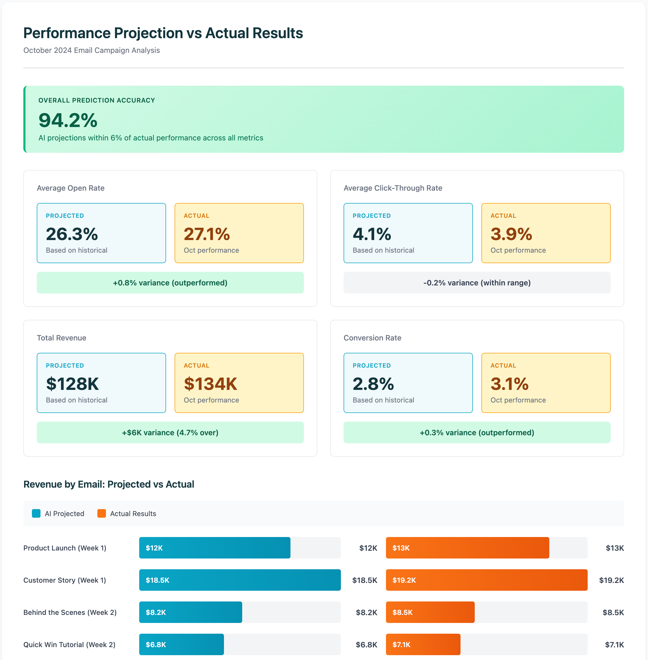Viewport: 648px width, 660px height.
Task: Select the Customer Story $19.2K actual bar
Action: (x=486, y=580)
